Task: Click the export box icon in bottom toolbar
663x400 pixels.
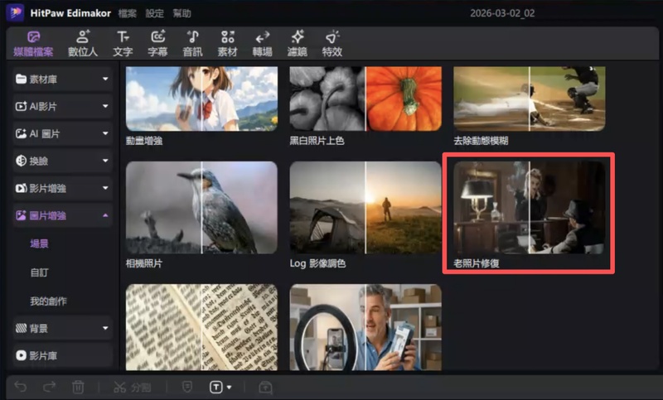Action: tap(265, 388)
